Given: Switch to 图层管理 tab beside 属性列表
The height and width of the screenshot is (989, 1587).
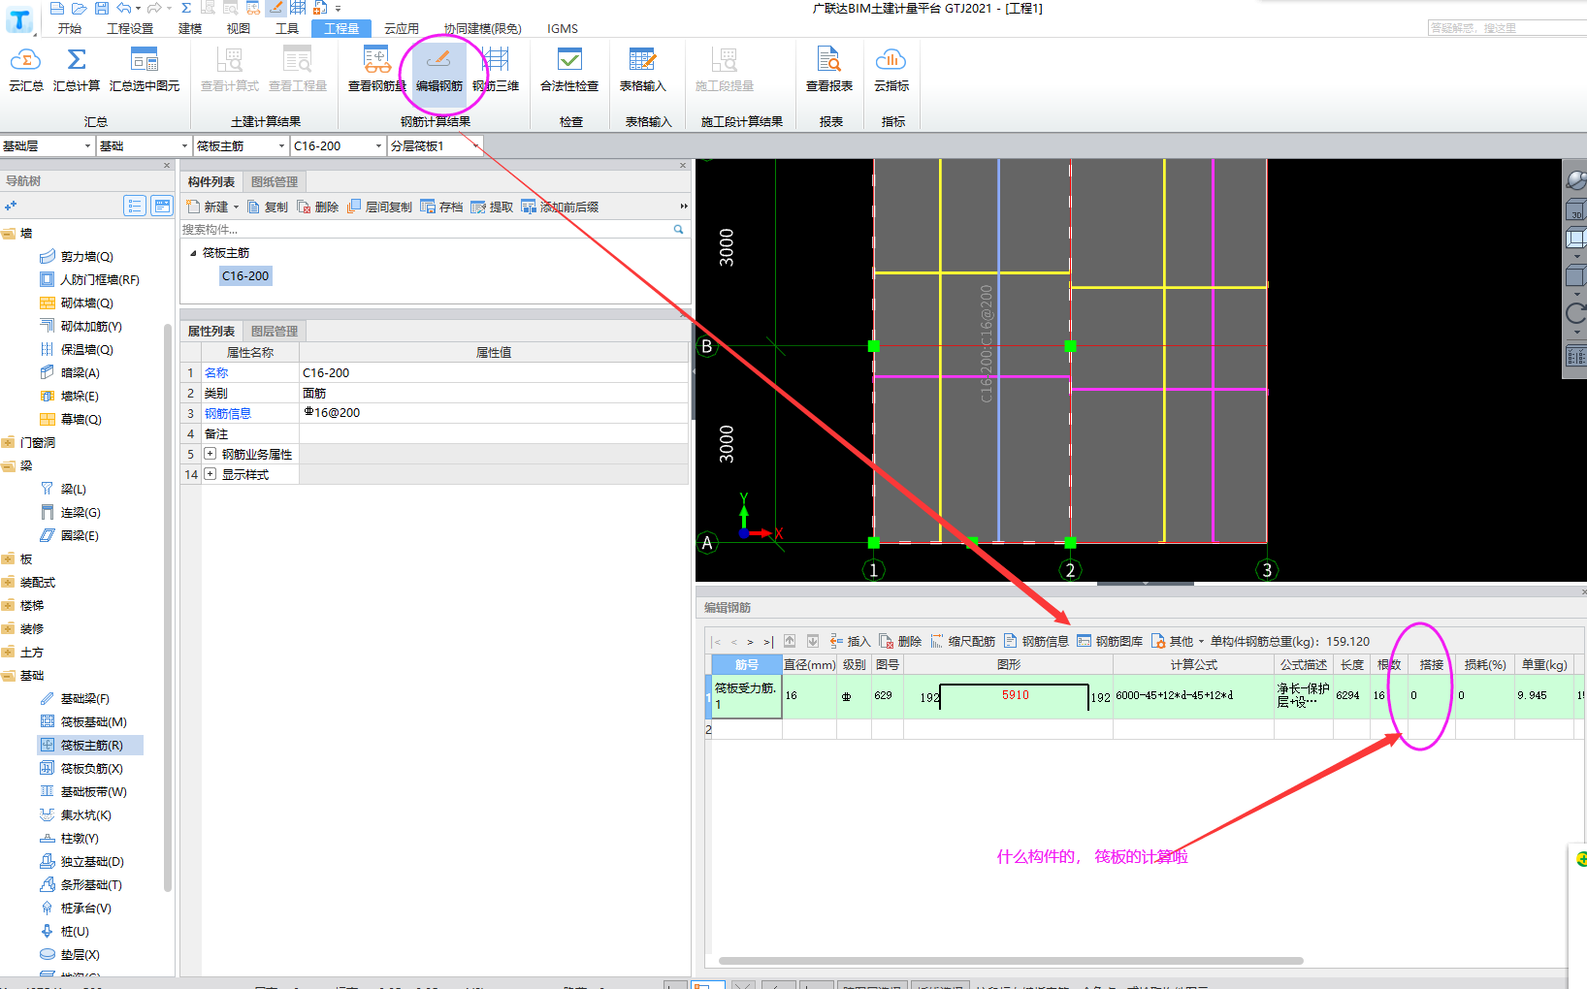Looking at the screenshot, I should (275, 331).
